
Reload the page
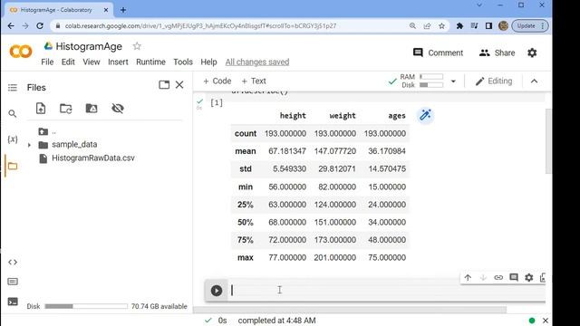[x=40, y=26]
